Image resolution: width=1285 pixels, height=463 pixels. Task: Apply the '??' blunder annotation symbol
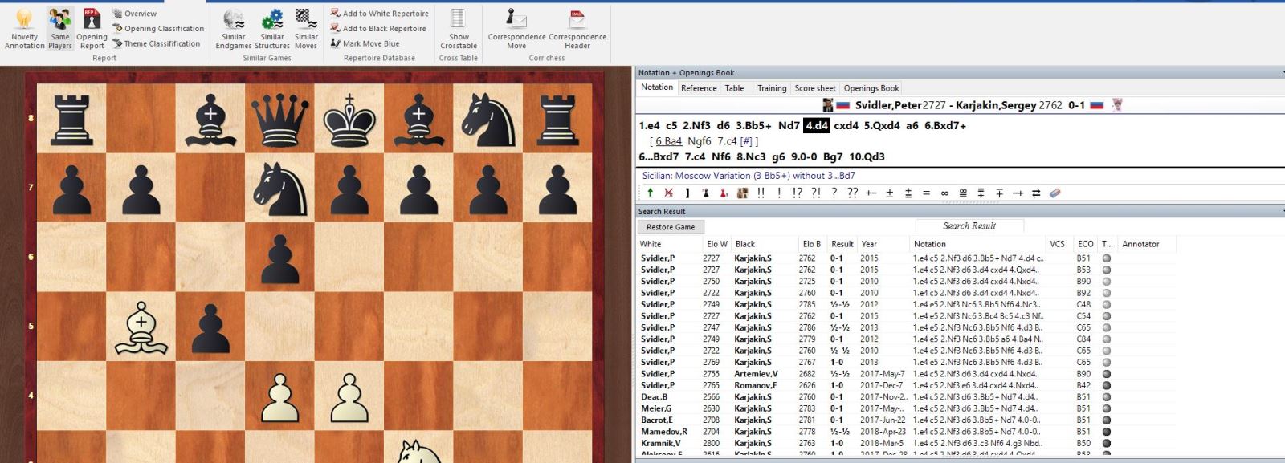852,193
